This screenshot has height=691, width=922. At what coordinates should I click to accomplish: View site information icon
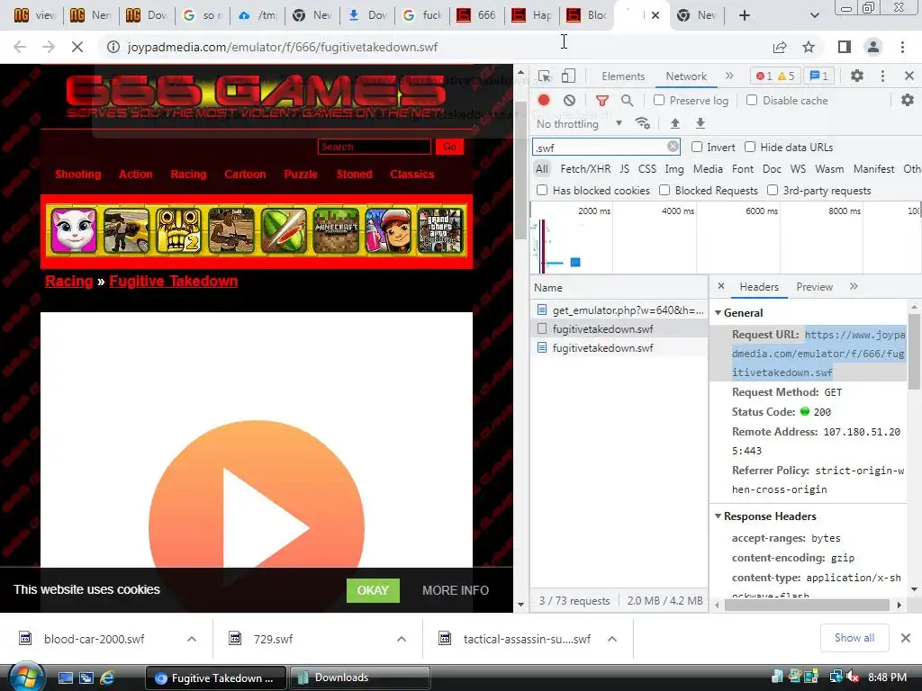click(x=113, y=47)
